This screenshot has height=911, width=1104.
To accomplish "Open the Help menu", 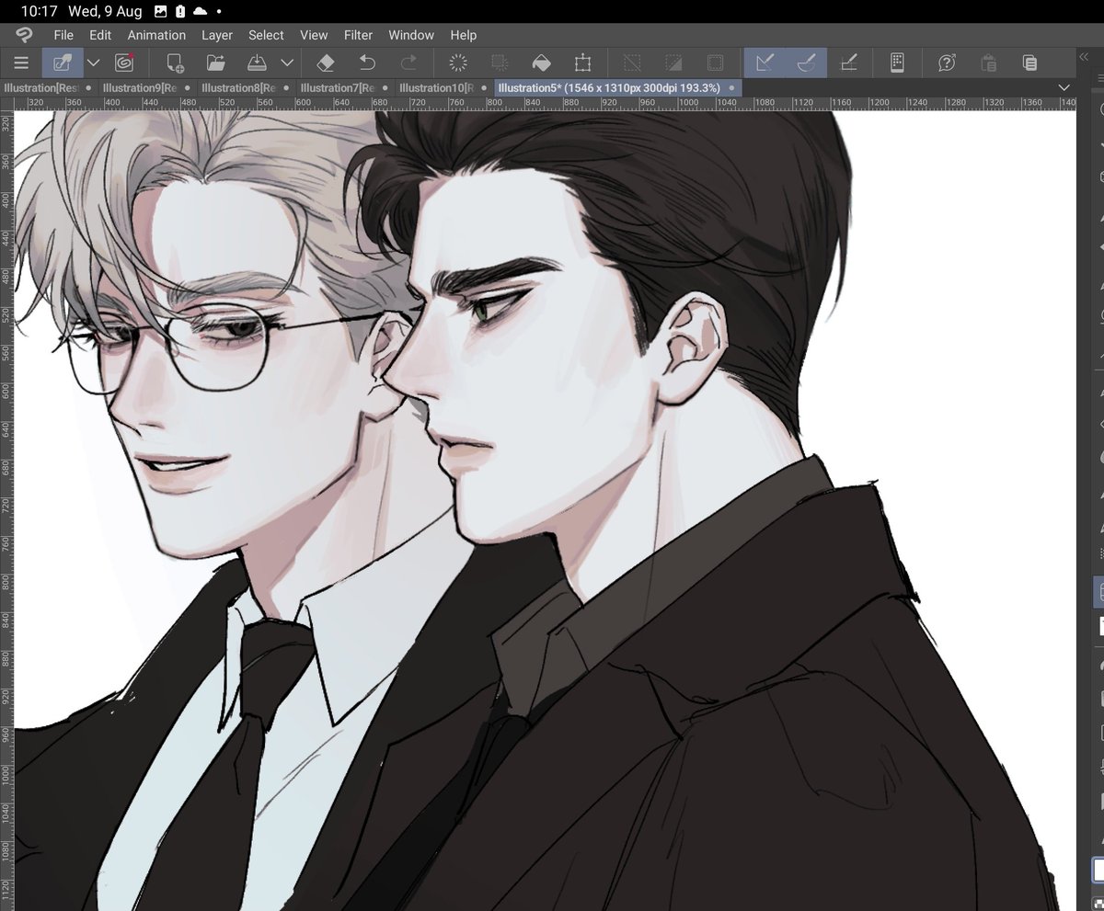I will click(x=464, y=35).
